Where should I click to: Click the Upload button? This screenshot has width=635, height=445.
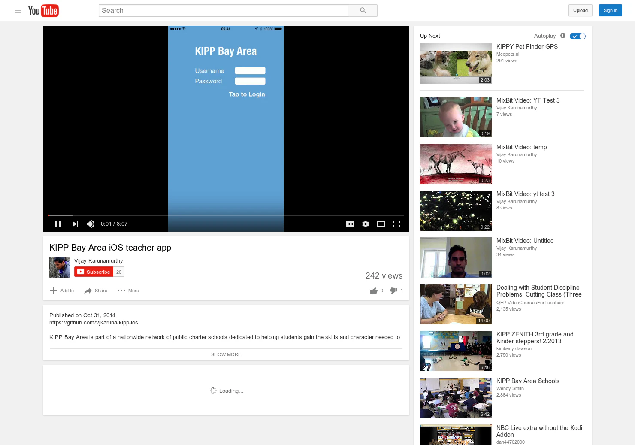(x=581, y=11)
